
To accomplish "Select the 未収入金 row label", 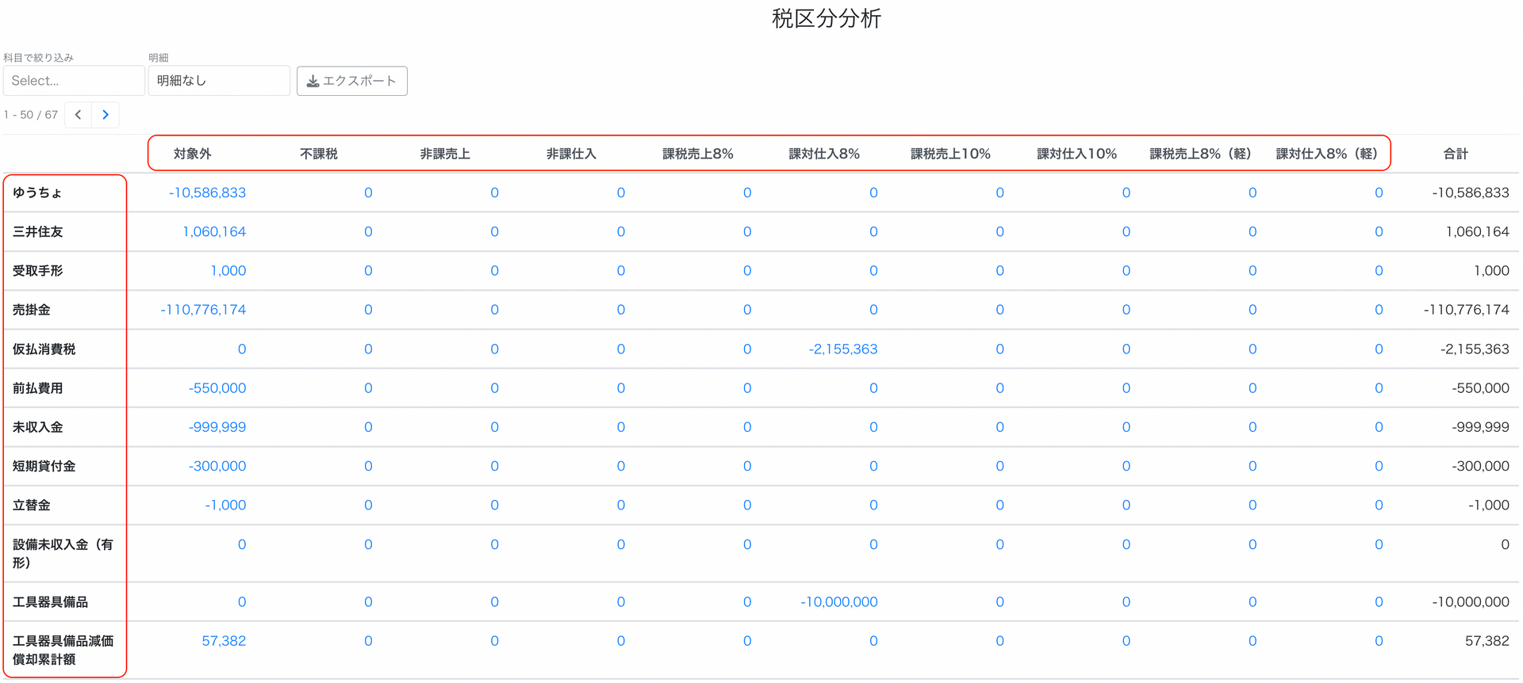I will point(37,427).
